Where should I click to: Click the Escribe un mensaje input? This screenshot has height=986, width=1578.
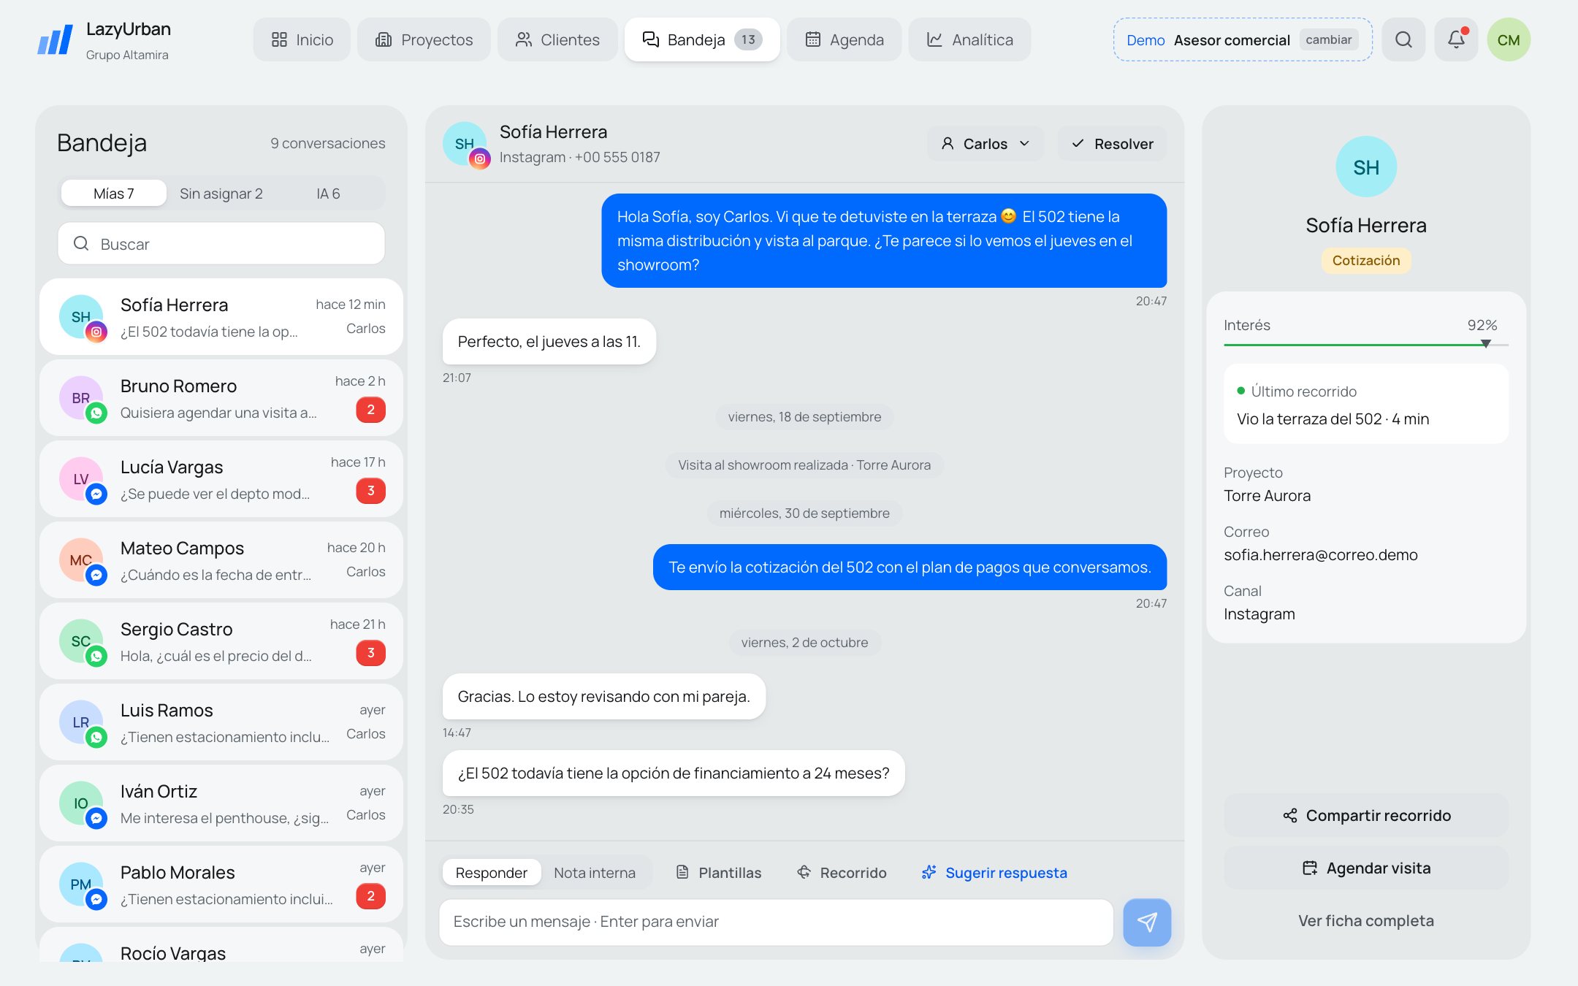776,922
